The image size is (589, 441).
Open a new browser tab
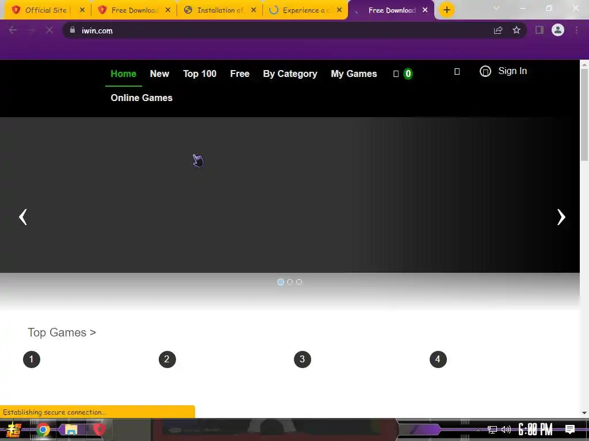pyautogui.click(x=446, y=10)
